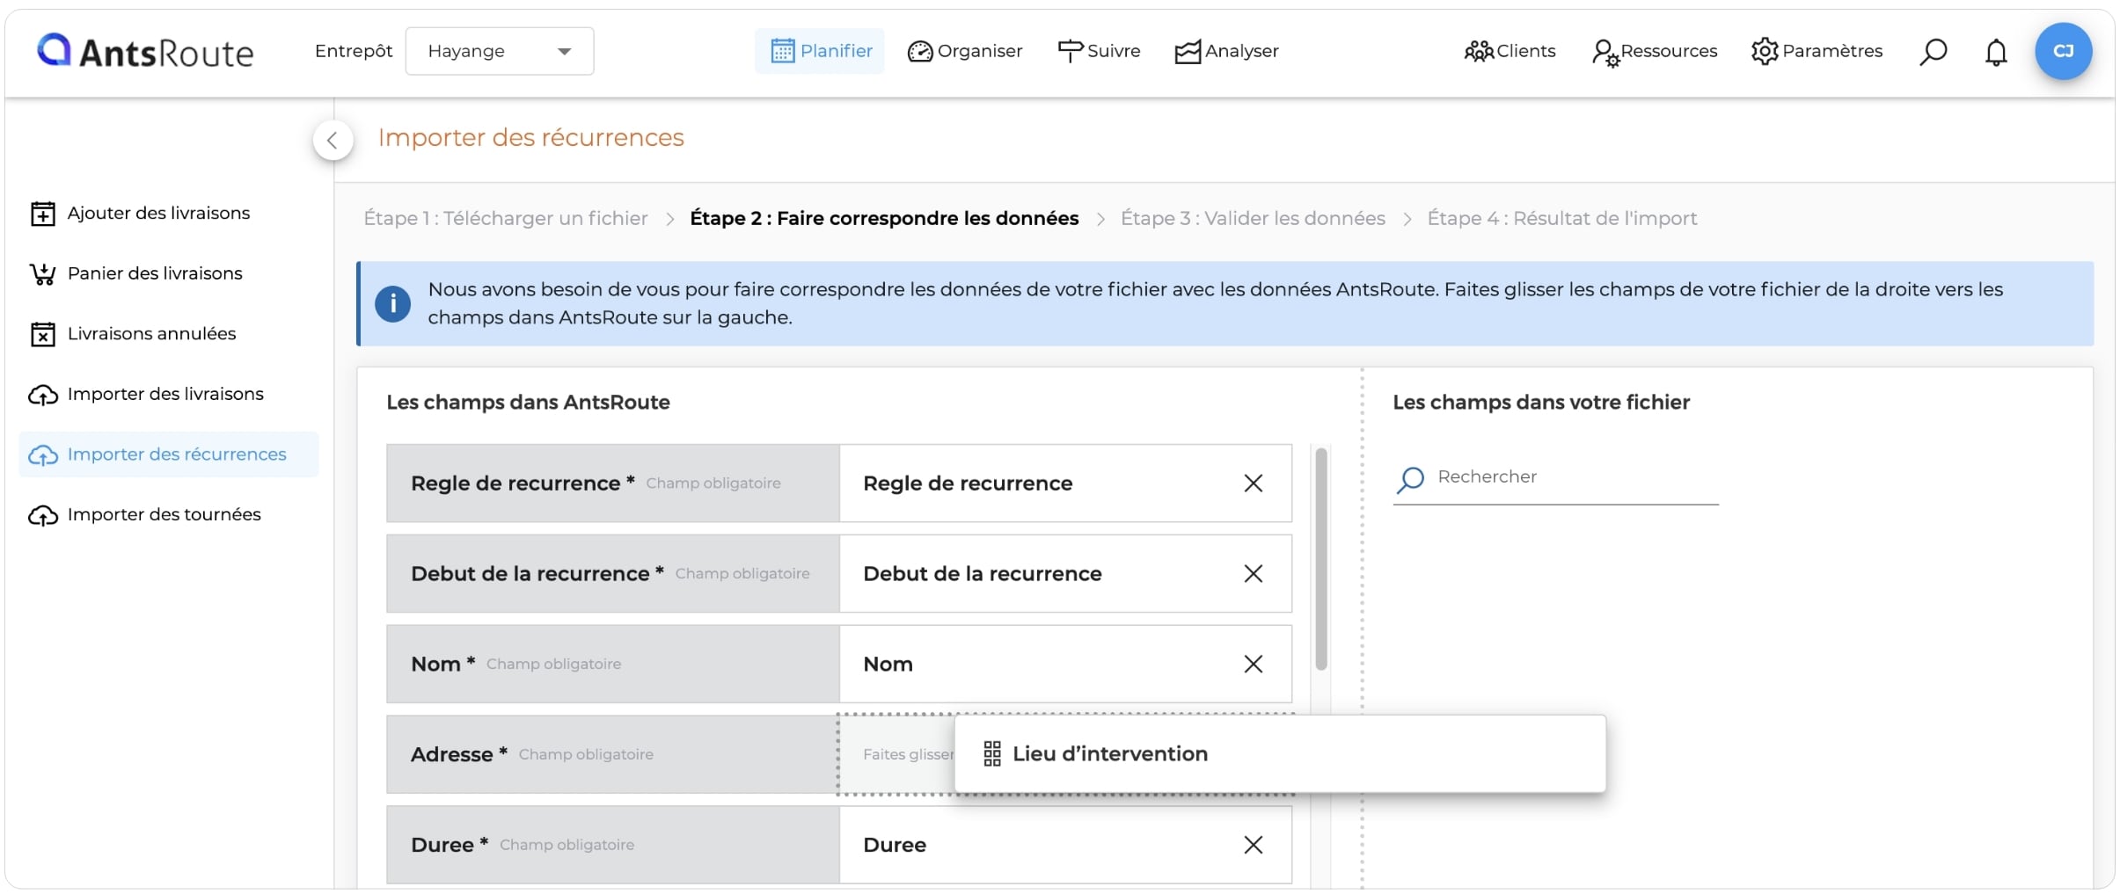Click the Suivre signpost icon

click(x=1070, y=51)
